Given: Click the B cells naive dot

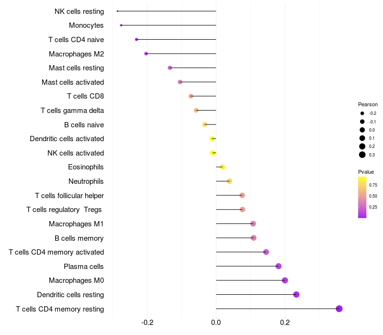Looking at the screenshot, I should tap(205, 124).
